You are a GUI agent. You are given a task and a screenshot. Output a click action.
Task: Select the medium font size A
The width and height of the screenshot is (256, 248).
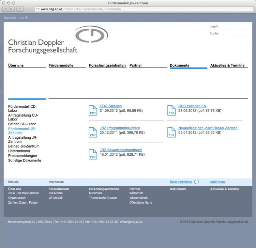click(23, 18)
